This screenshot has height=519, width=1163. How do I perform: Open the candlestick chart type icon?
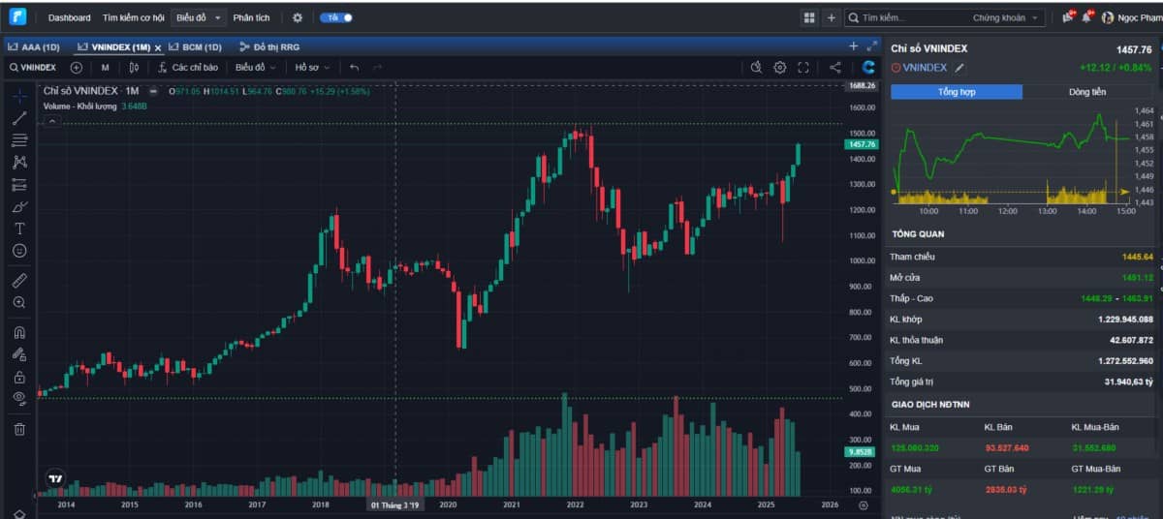134,68
